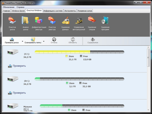
Task: Open the Очистка диска tool
Action: [x=12, y=24]
